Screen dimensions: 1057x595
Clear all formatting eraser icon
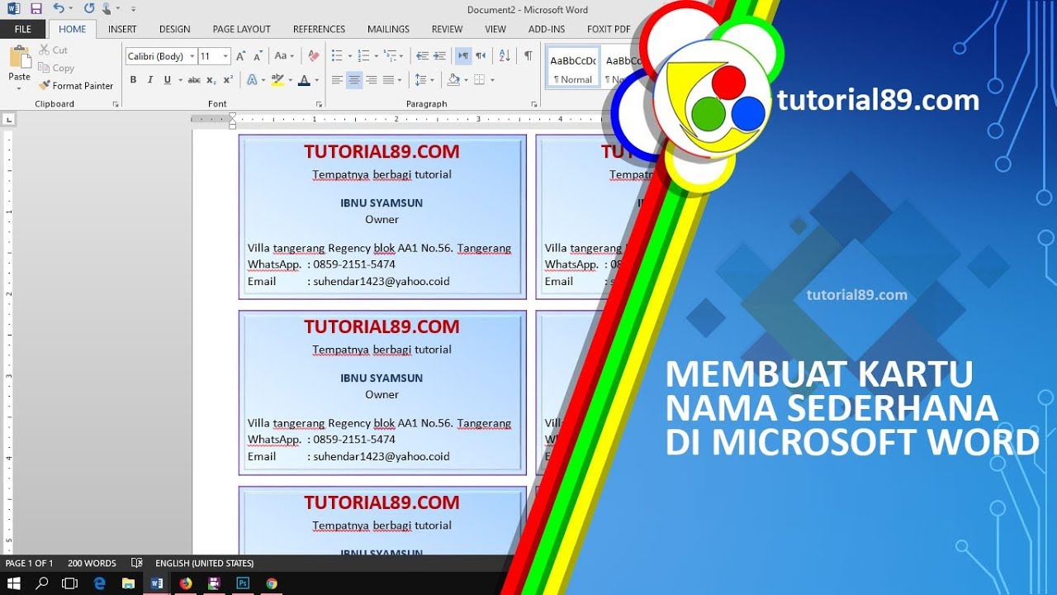(313, 56)
